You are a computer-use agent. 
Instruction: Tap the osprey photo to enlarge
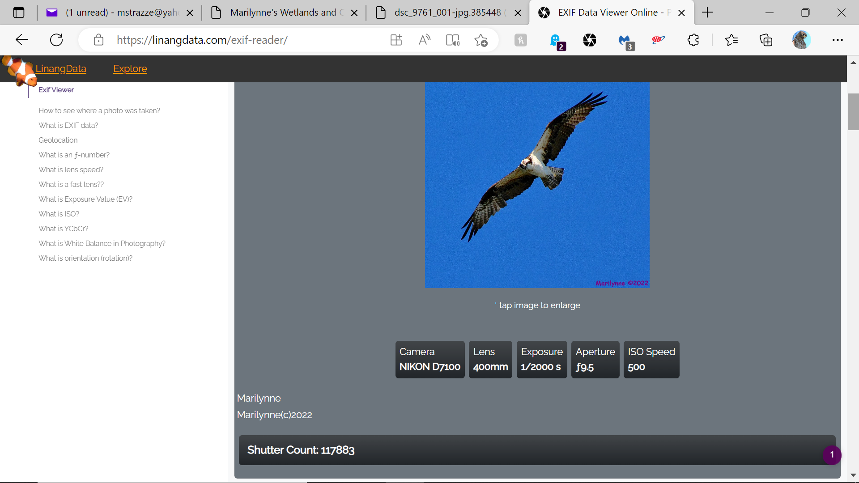point(537,185)
